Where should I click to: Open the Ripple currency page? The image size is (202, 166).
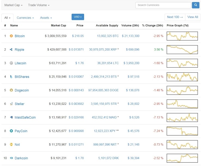19,50
